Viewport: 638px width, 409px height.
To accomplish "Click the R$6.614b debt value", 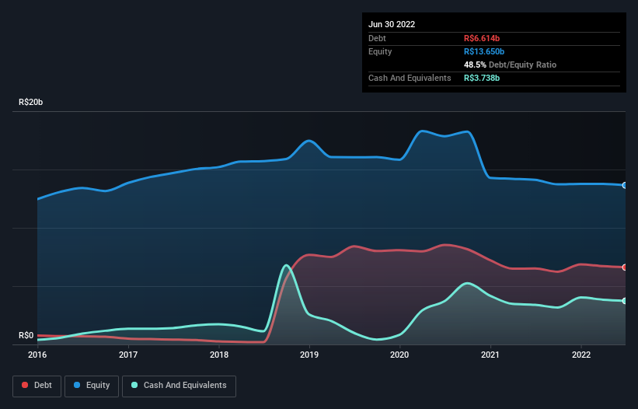I will click(482, 38).
